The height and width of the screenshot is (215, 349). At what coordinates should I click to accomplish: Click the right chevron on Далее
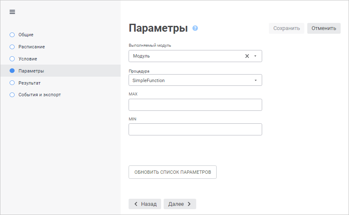tap(189, 204)
